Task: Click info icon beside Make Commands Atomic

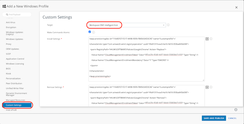Action: click(x=93, y=32)
